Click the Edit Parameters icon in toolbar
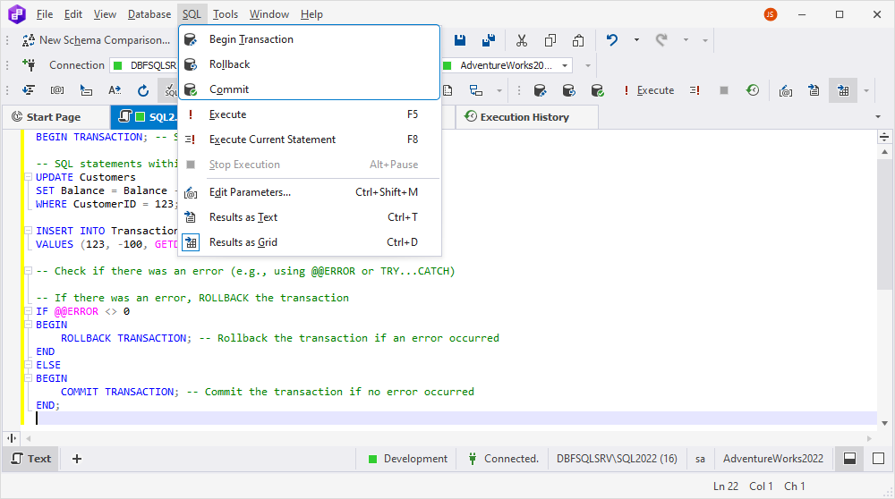 [x=786, y=90]
